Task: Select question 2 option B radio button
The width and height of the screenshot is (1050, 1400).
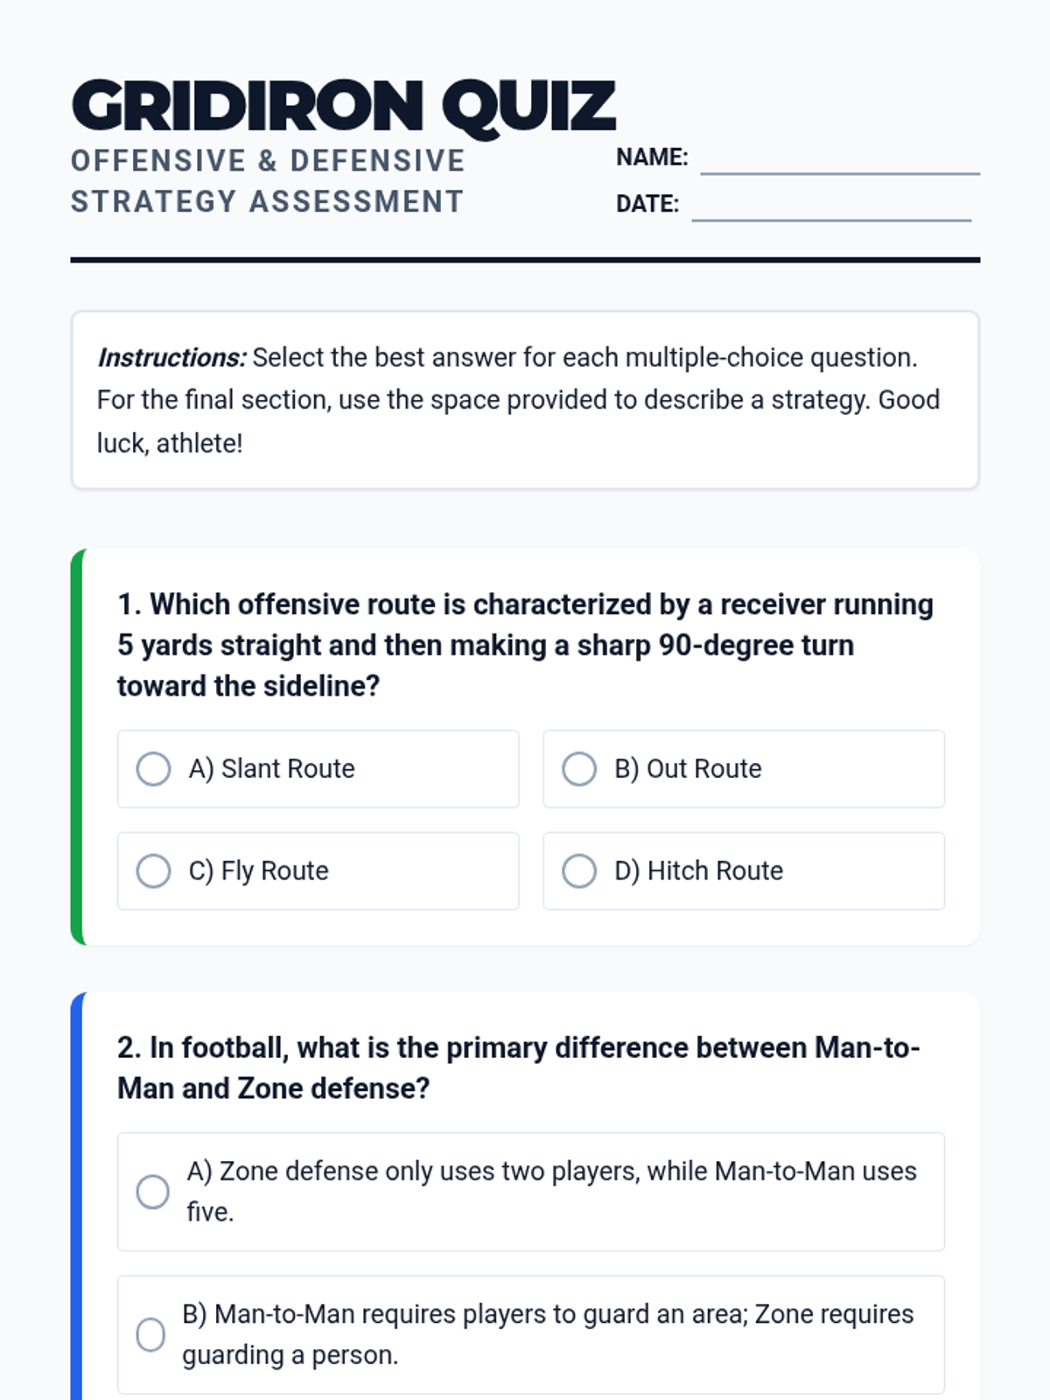Action: (150, 1334)
